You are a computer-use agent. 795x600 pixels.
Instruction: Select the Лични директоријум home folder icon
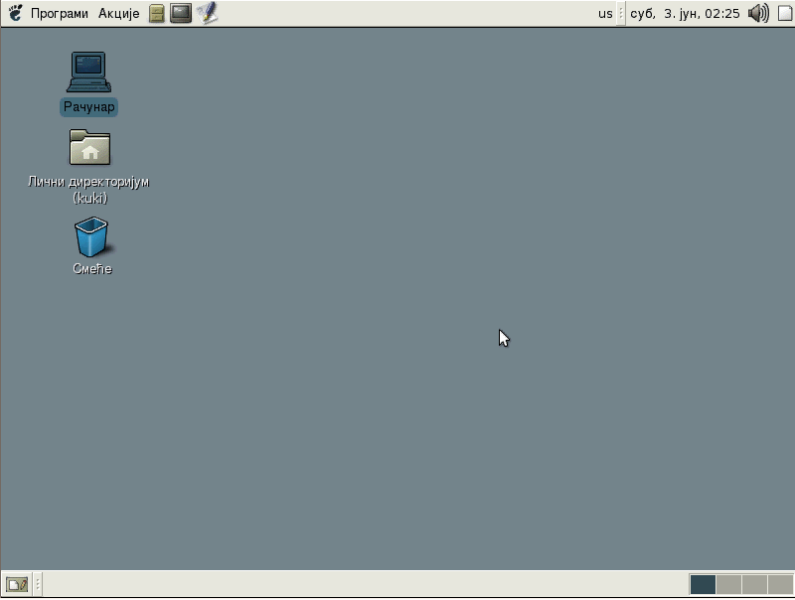[89, 147]
